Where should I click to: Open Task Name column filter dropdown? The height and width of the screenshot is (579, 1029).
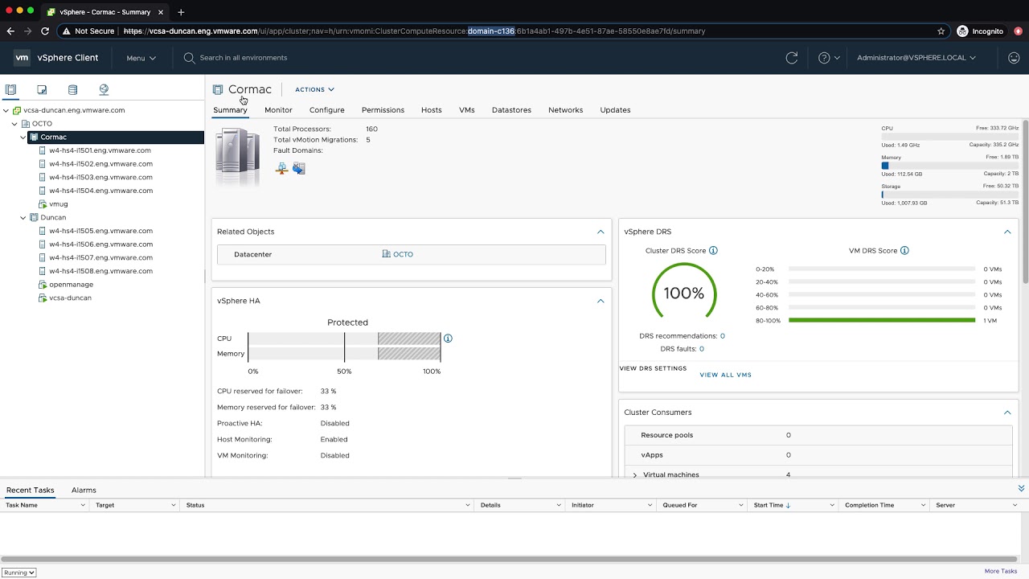pos(83,505)
